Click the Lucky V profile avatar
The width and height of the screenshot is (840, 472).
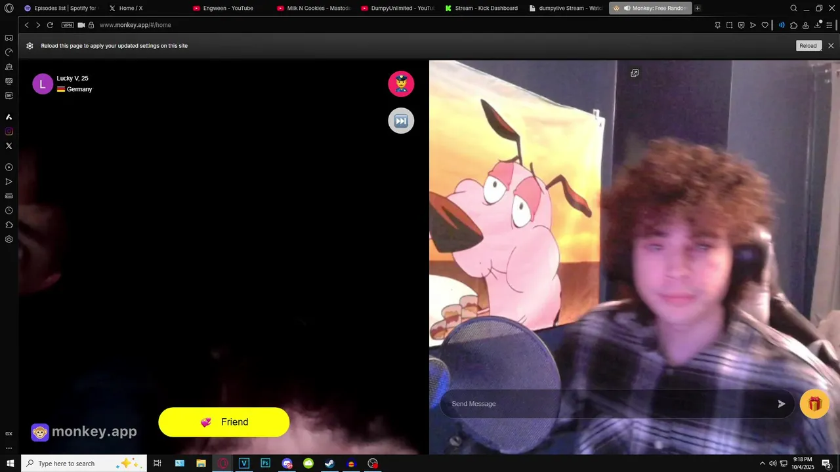pyautogui.click(x=43, y=84)
